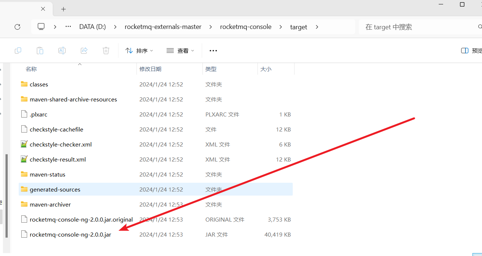Select the classes folder icon
Viewport: 482px width, 256px height.
pos(24,84)
